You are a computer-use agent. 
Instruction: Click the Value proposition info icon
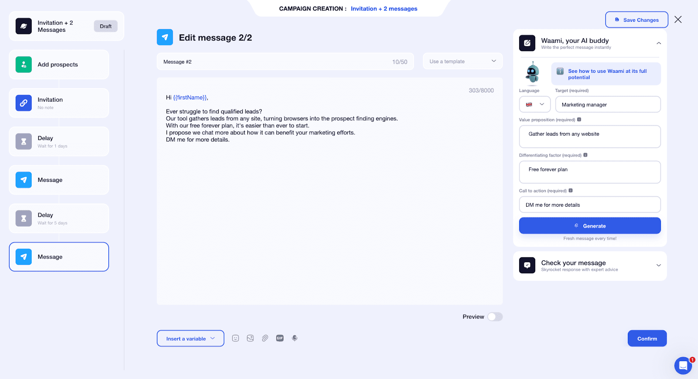(x=579, y=120)
